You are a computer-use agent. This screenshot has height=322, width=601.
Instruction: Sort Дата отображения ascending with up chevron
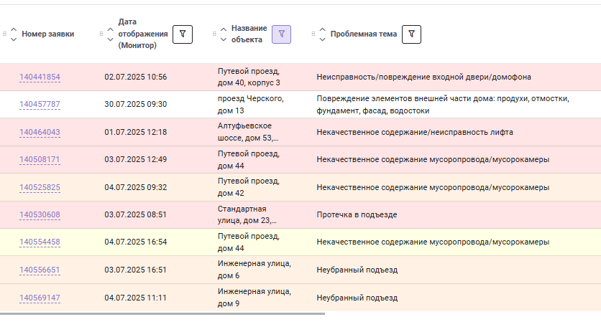pyautogui.click(x=111, y=29)
